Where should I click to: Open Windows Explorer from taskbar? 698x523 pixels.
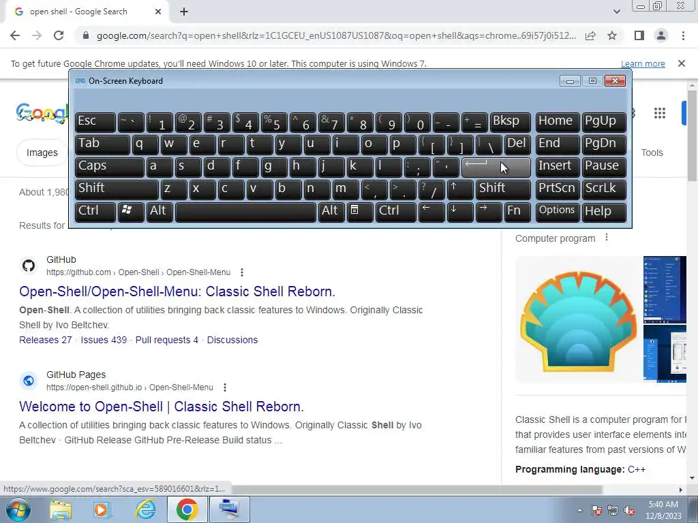(61, 509)
